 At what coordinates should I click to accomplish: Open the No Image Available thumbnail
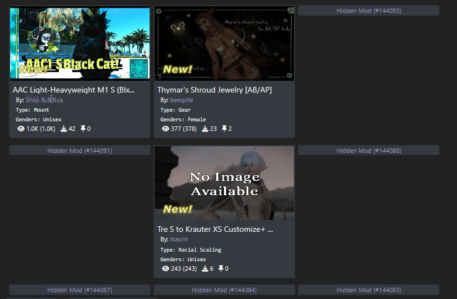tap(224, 183)
